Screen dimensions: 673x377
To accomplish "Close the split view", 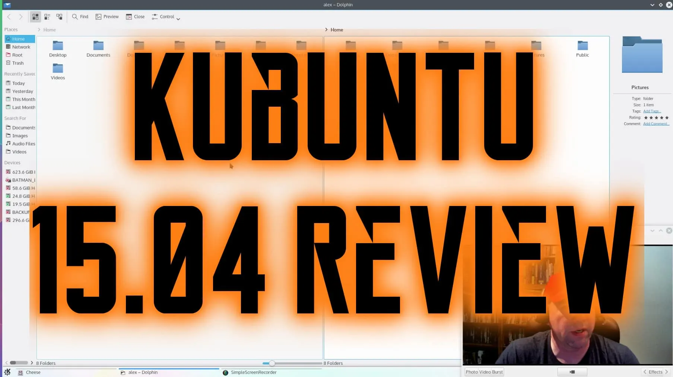I will point(135,17).
